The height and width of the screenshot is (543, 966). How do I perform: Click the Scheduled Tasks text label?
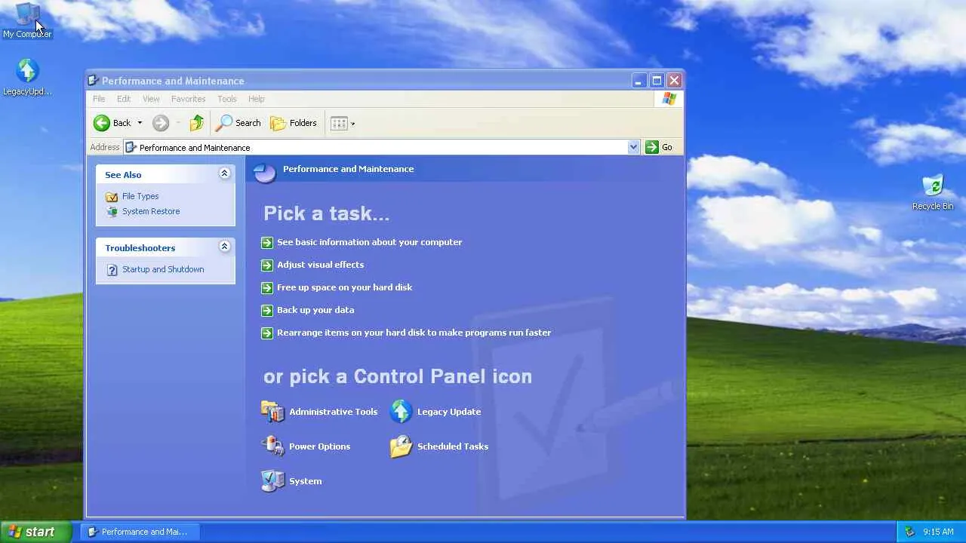pyautogui.click(x=453, y=446)
